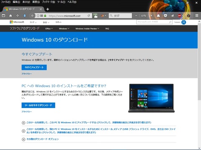The image size is (201, 150).
Task: Click the bell notification toolbar icon
Action: coord(158,16)
